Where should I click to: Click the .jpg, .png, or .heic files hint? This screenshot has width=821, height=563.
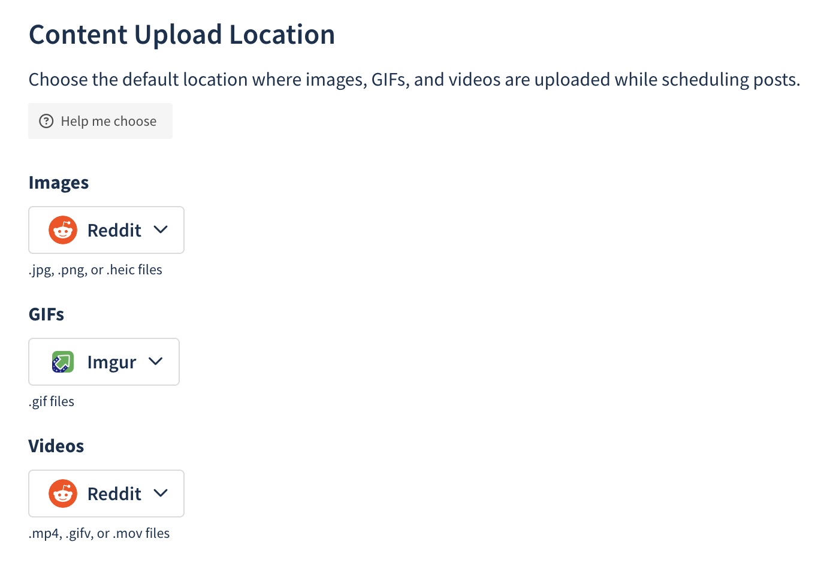95,270
